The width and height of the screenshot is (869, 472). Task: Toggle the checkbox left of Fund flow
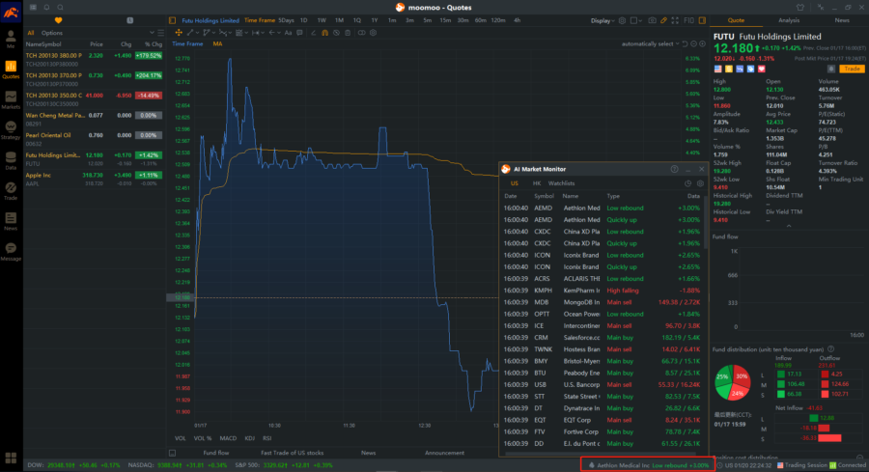(x=173, y=453)
